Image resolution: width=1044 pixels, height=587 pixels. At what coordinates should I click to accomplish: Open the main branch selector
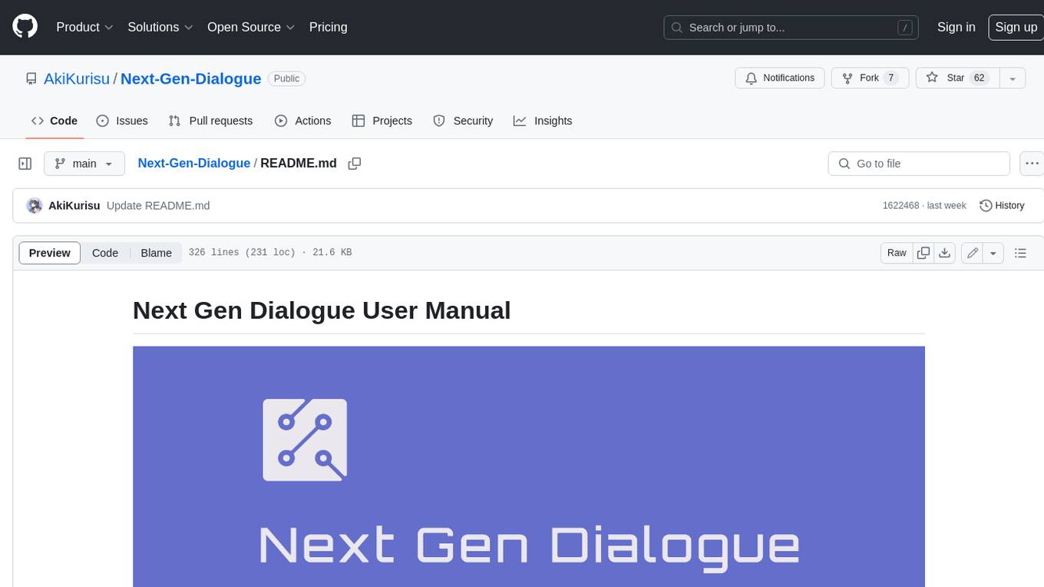(84, 164)
